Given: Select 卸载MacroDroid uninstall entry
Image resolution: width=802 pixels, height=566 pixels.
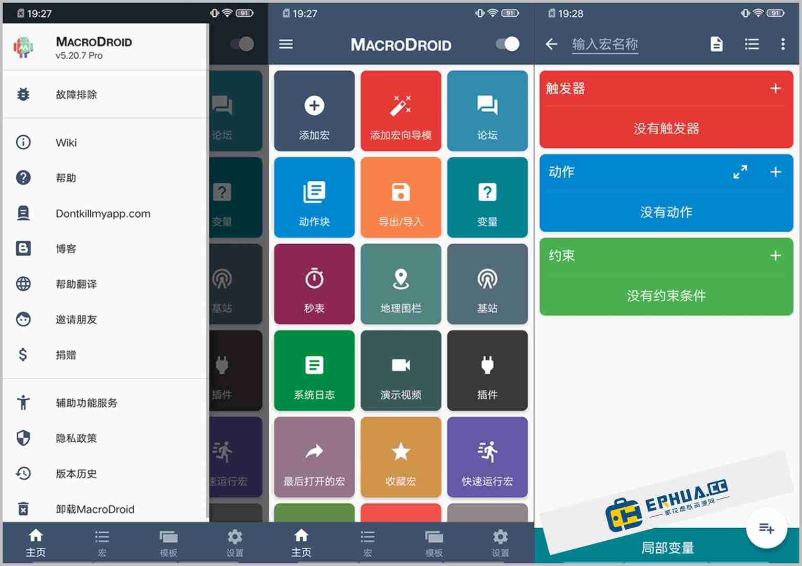Looking at the screenshot, I should tap(105, 509).
